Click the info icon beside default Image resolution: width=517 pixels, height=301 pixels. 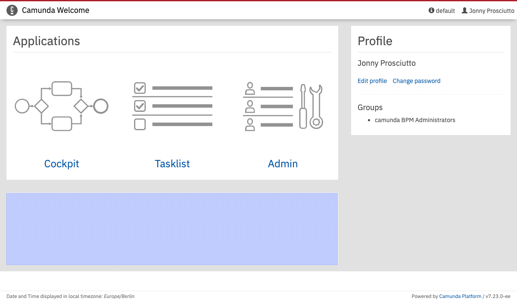(x=431, y=10)
